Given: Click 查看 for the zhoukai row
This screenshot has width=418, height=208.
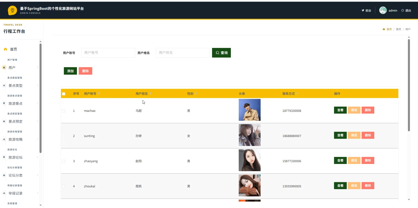Looking at the screenshot, I should (340, 185).
